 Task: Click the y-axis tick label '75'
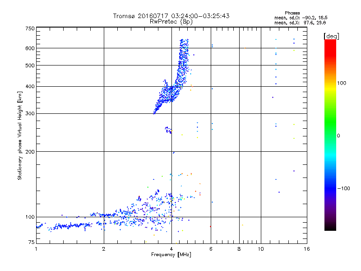point(32,242)
